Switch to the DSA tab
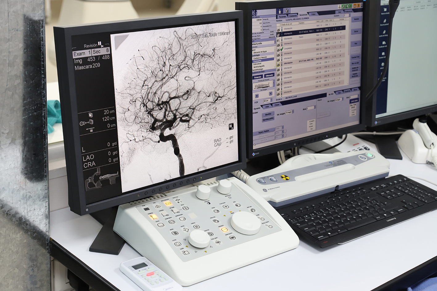 pos(267,107)
